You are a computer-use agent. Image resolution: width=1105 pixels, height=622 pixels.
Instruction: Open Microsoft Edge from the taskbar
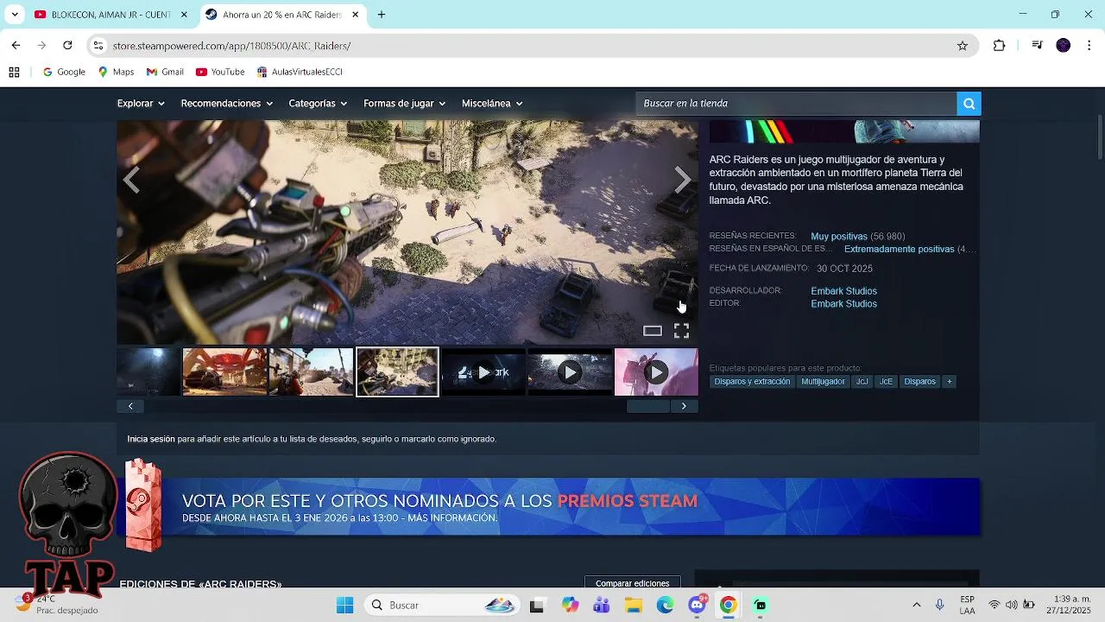point(665,605)
